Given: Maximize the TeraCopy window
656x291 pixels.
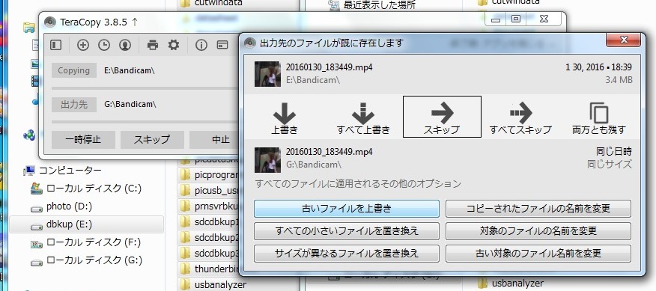Looking at the screenshot, I should [x=516, y=19].
